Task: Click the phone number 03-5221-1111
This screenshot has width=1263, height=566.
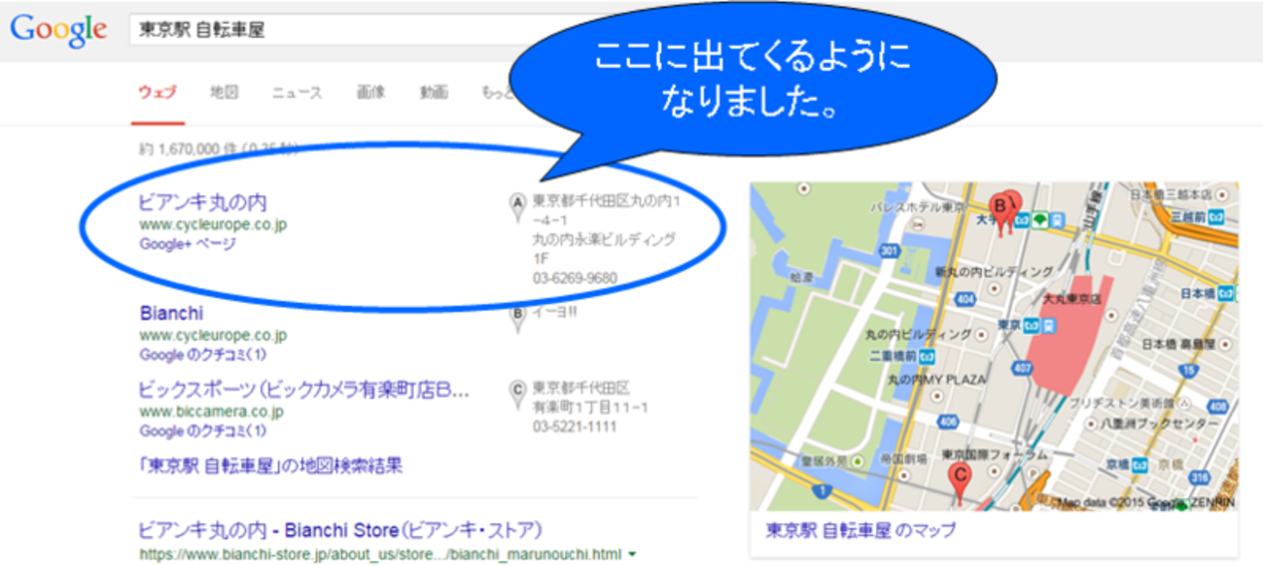Action: click(x=574, y=426)
